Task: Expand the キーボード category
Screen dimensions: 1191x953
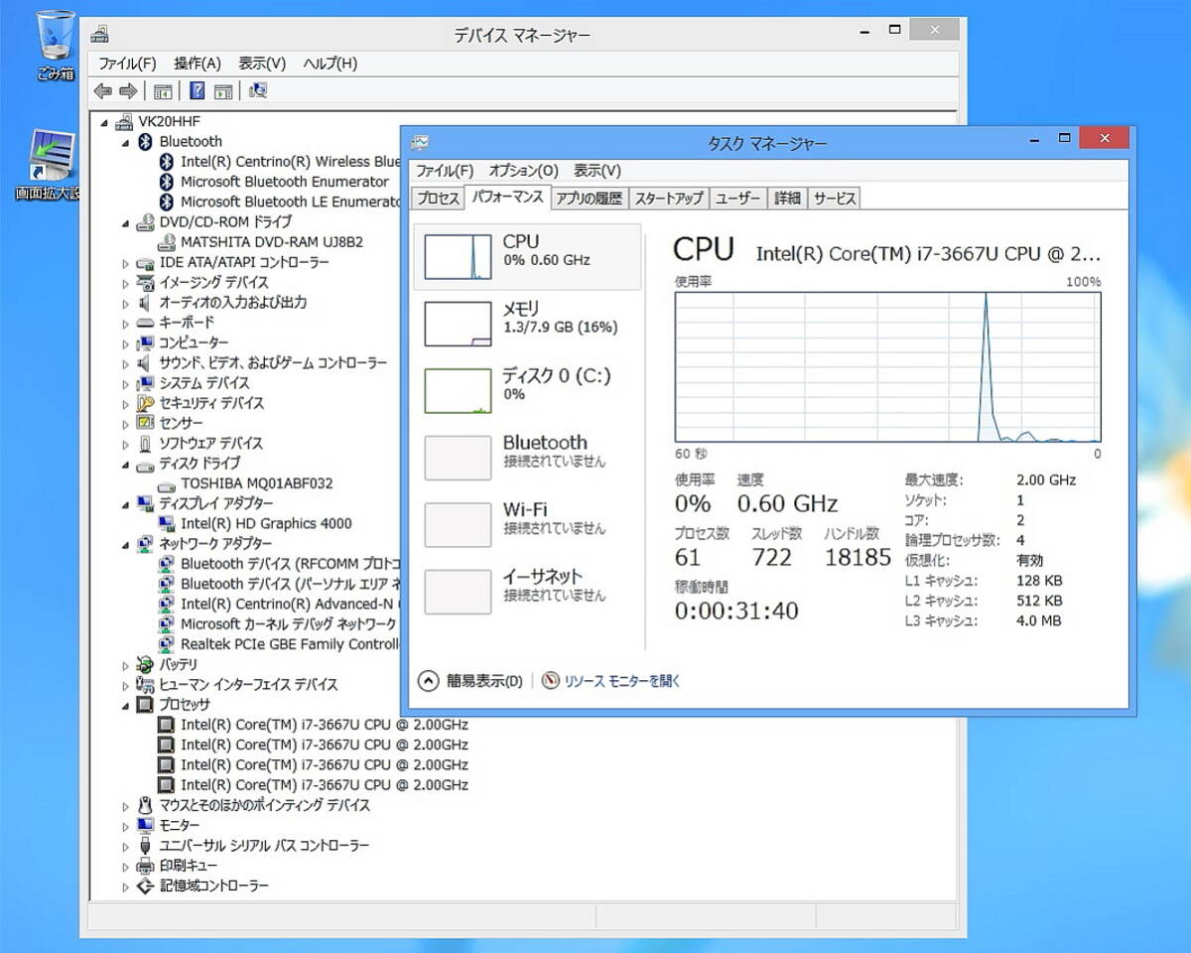Action: (x=126, y=323)
